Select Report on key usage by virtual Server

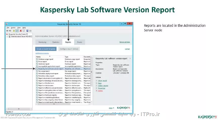coord(63,100)
